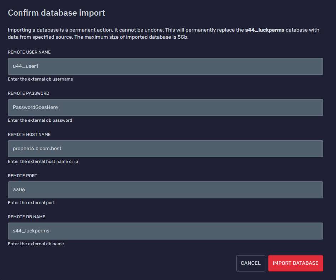Select the Remote Host Name field

(x=165, y=149)
